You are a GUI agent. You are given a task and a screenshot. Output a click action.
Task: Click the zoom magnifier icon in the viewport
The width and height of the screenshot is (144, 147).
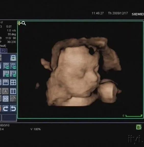click(24, 23)
